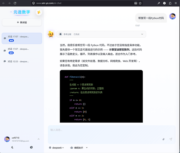Bookmark this page with star icon
The image size is (180, 153).
pyautogui.click(x=140, y=3)
